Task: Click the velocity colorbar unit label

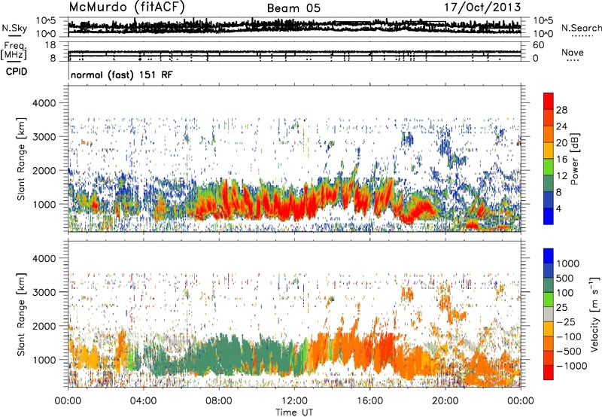Action: [x=594, y=314]
